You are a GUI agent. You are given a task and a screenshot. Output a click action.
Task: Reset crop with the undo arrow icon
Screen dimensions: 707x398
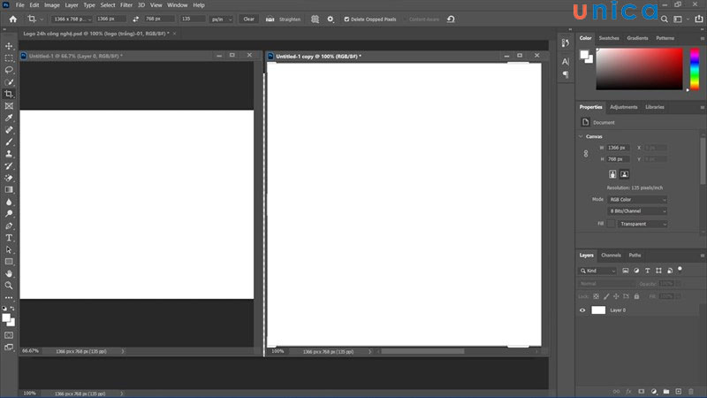pyautogui.click(x=451, y=19)
